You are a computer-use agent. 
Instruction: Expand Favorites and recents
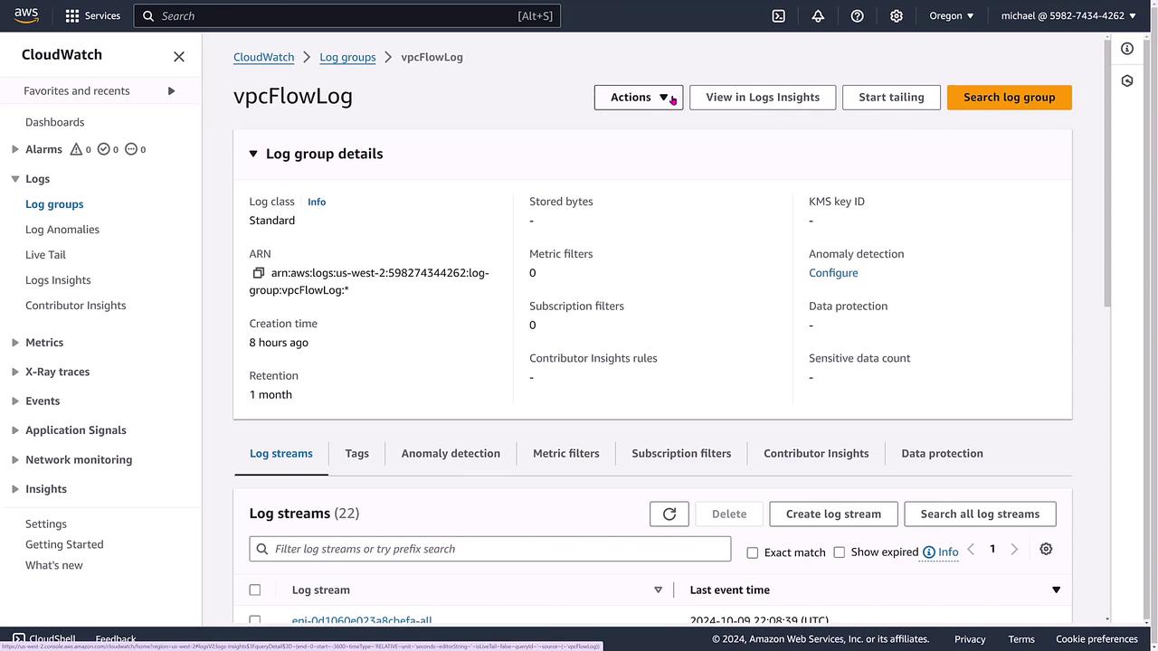click(x=171, y=90)
